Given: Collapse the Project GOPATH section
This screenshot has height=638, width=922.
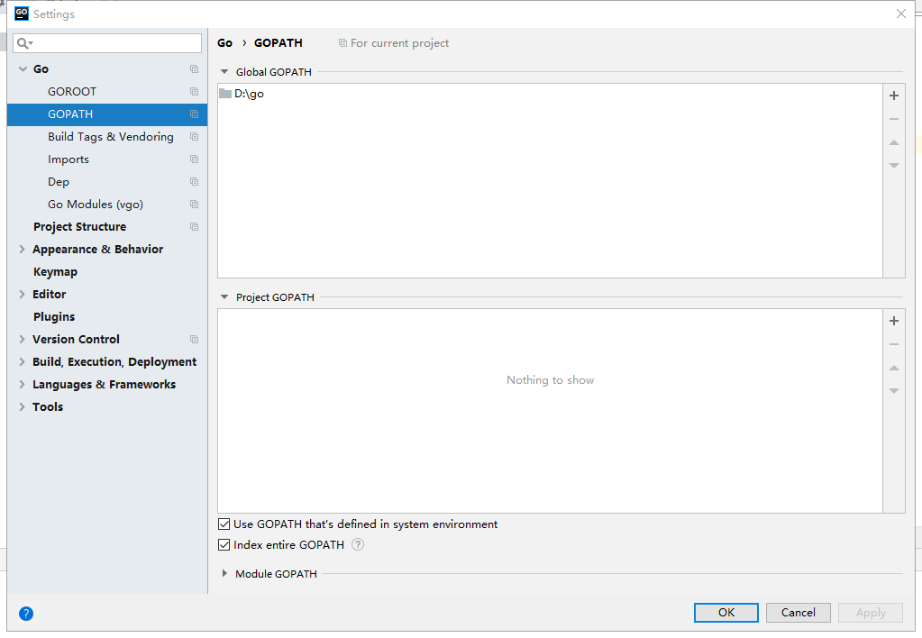Looking at the screenshot, I should coord(224,297).
